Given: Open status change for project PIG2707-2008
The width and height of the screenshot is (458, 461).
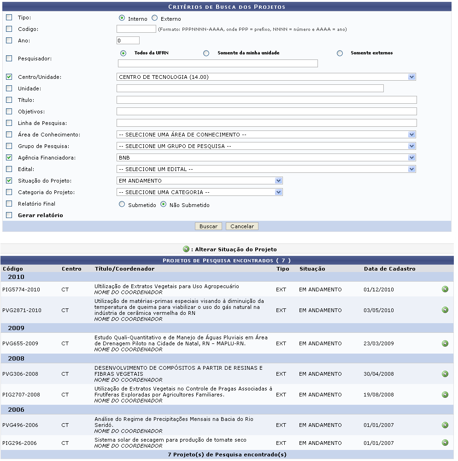Looking at the screenshot, I should tap(445, 395).
